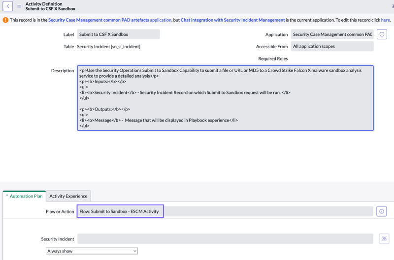
Task: Expand the Always show dropdown
Action: pos(92,251)
